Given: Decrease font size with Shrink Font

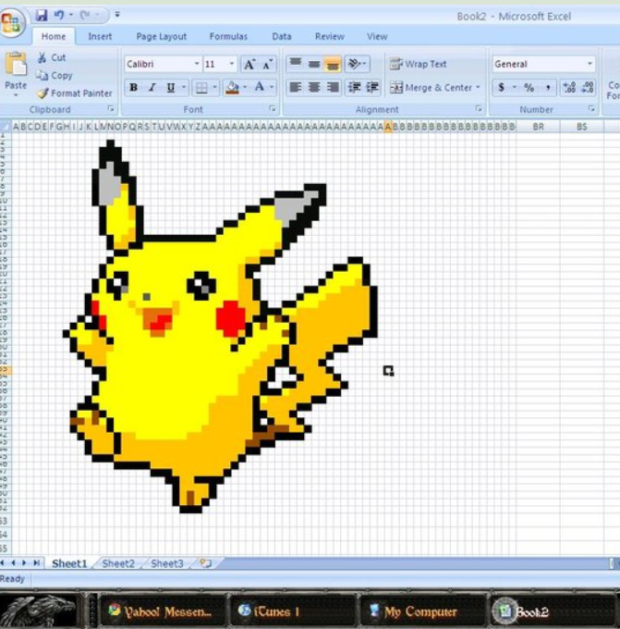Looking at the screenshot, I should click(x=268, y=64).
